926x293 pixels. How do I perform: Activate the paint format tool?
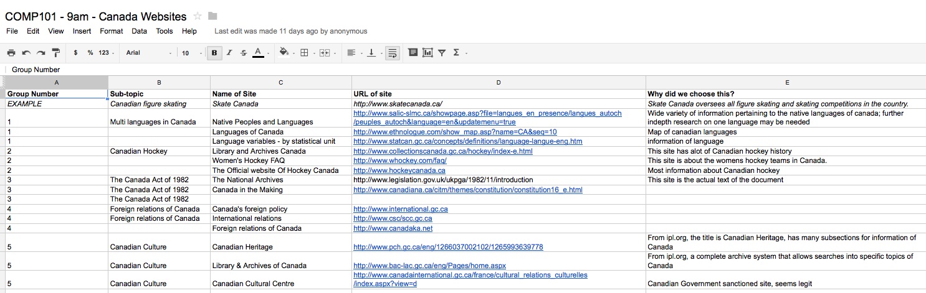56,53
